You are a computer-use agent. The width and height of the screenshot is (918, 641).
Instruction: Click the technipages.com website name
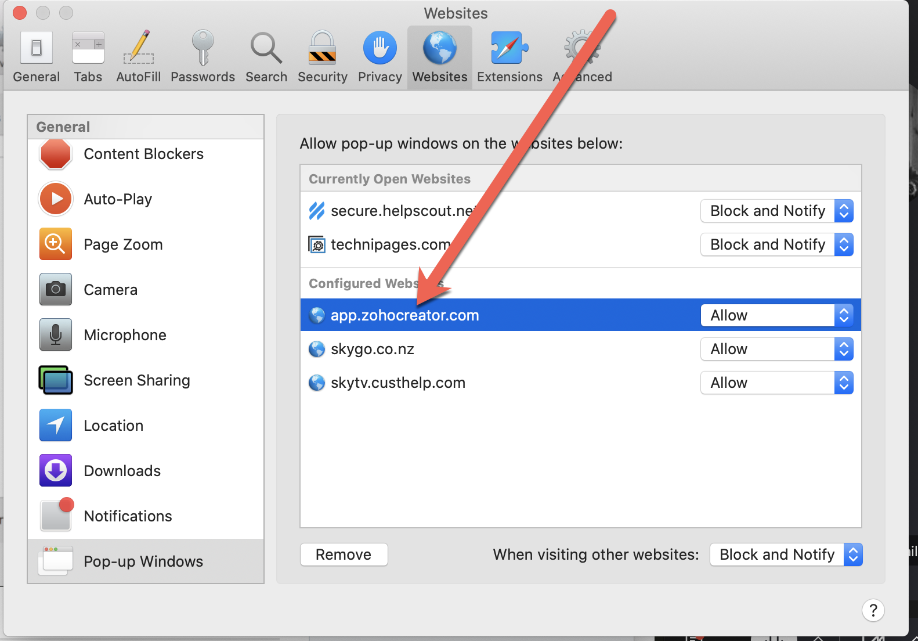pyautogui.click(x=391, y=244)
